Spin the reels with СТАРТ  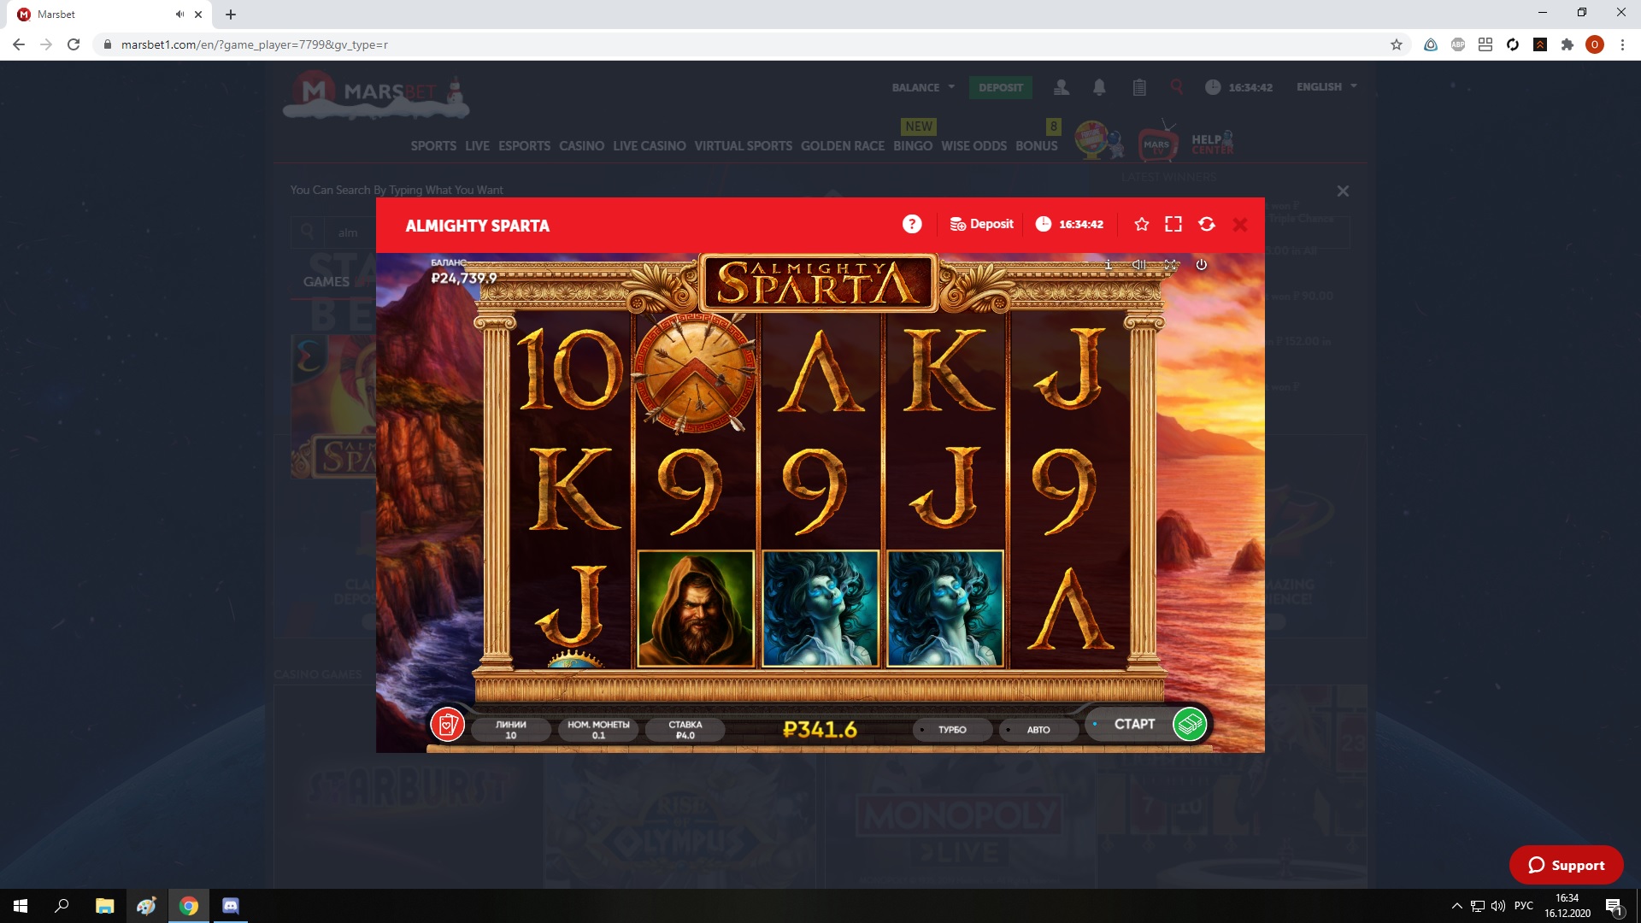point(1133,724)
